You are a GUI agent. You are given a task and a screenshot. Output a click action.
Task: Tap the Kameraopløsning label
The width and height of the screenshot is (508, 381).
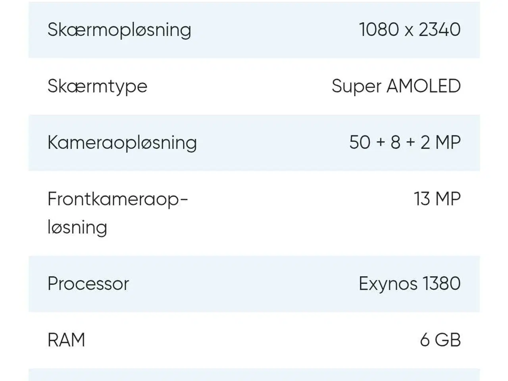tap(122, 143)
